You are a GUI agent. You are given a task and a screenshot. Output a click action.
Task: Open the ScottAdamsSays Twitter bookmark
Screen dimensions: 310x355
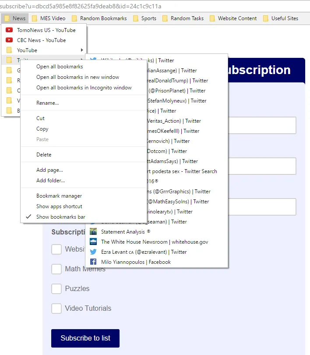point(187,161)
